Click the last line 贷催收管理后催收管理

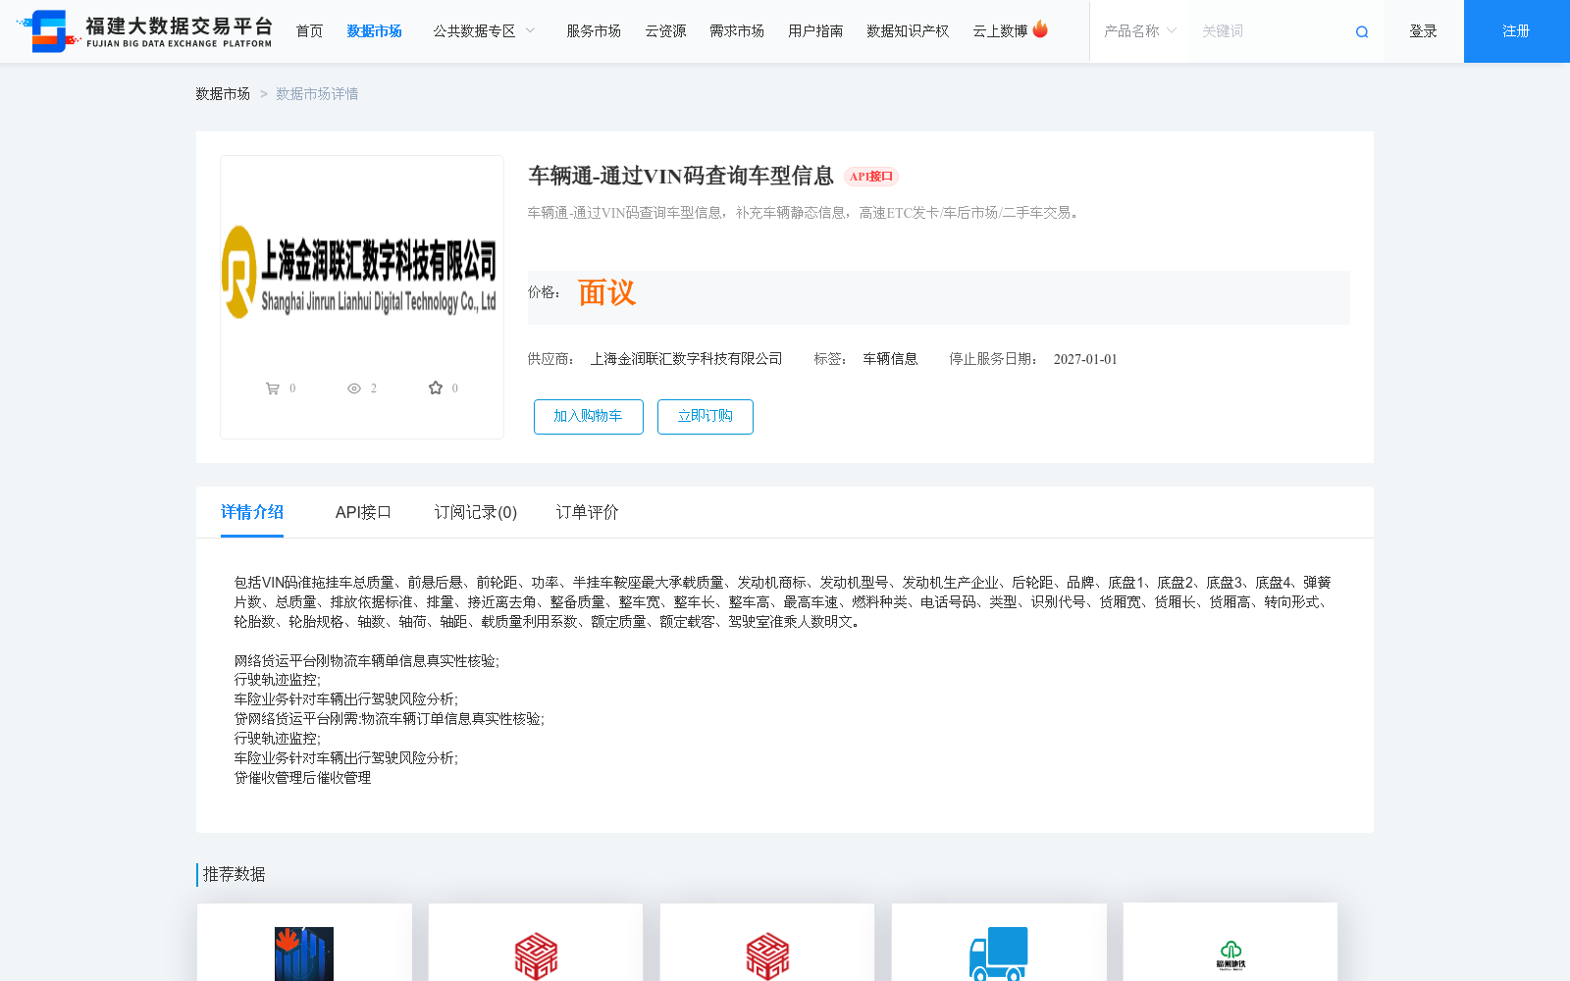(302, 778)
